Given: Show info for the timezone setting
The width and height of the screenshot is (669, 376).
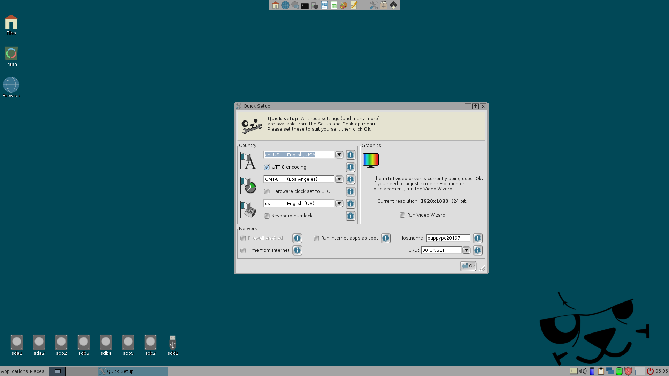Looking at the screenshot, I should [351, 179].
